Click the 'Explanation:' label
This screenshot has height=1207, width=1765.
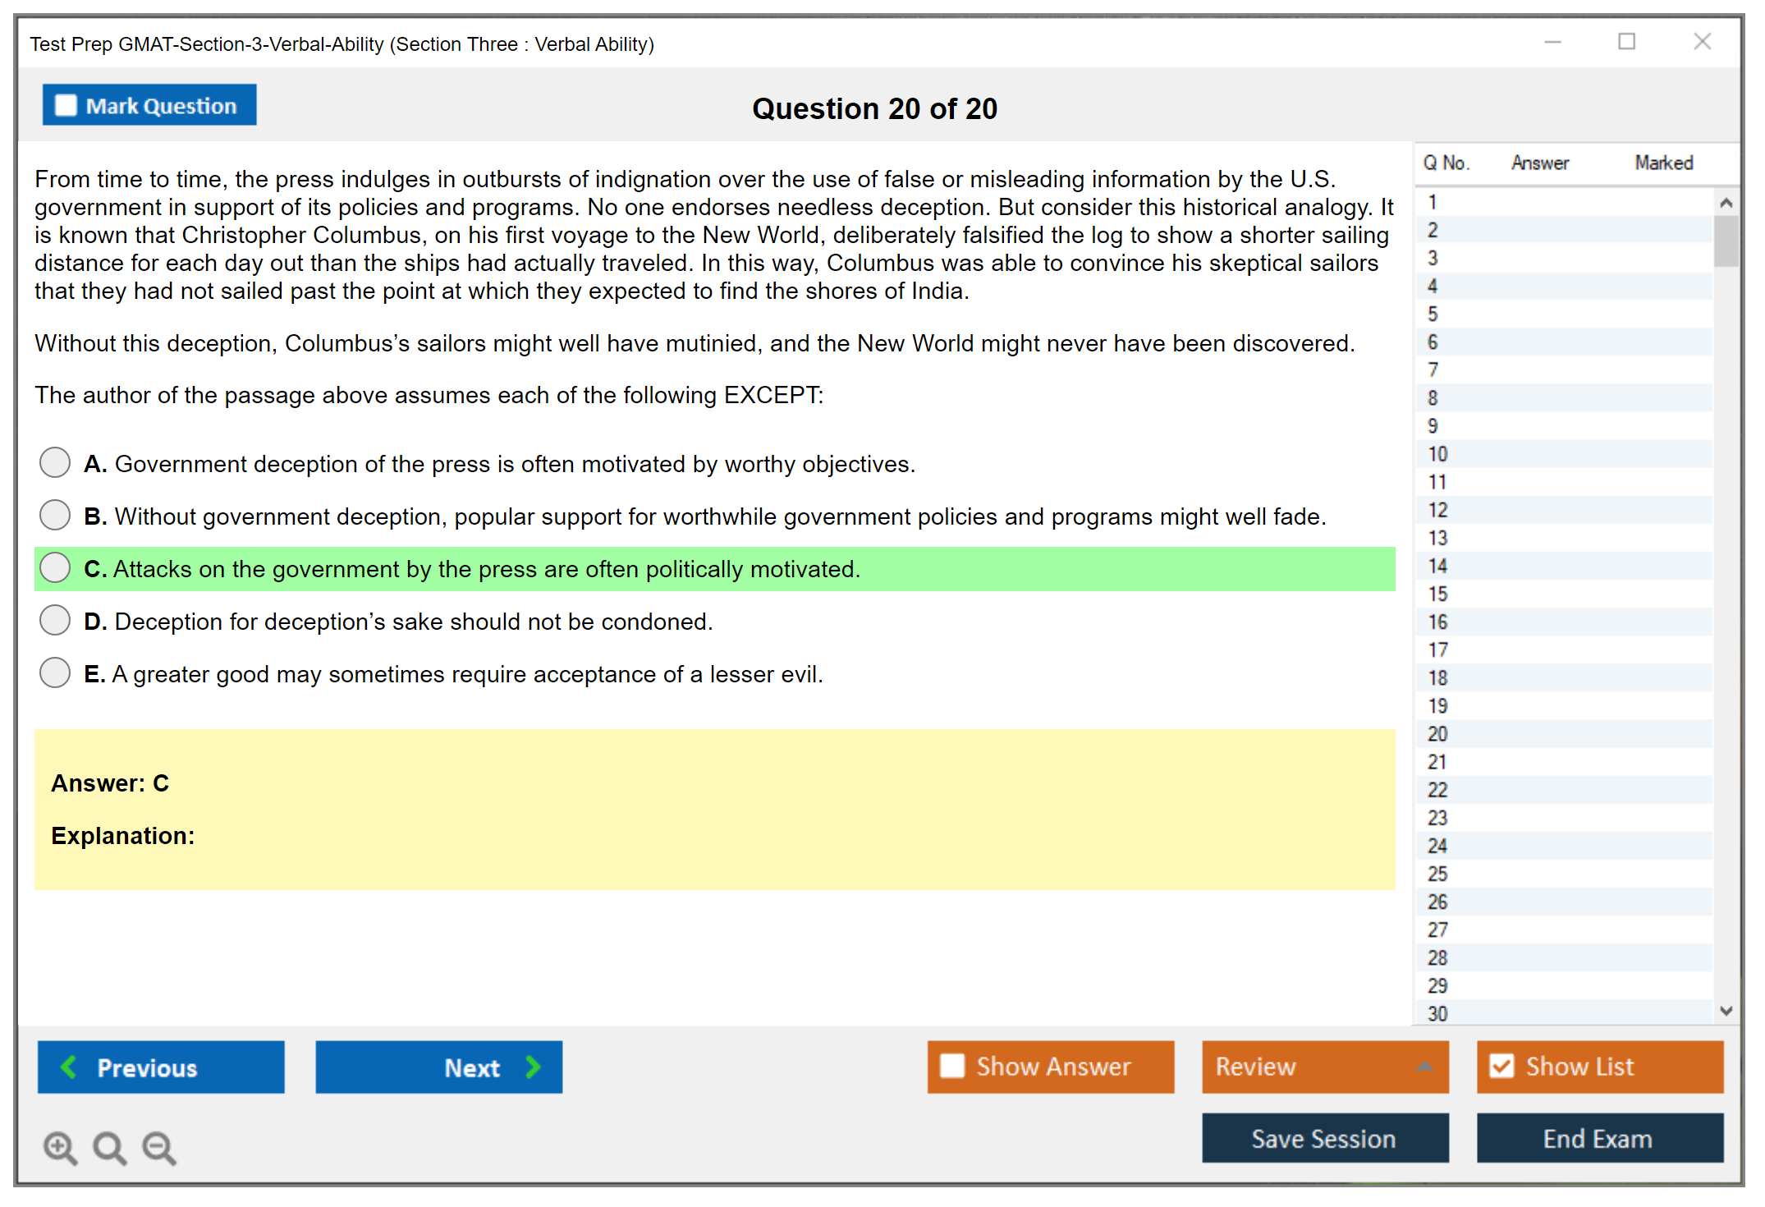(x=123, y=835)
